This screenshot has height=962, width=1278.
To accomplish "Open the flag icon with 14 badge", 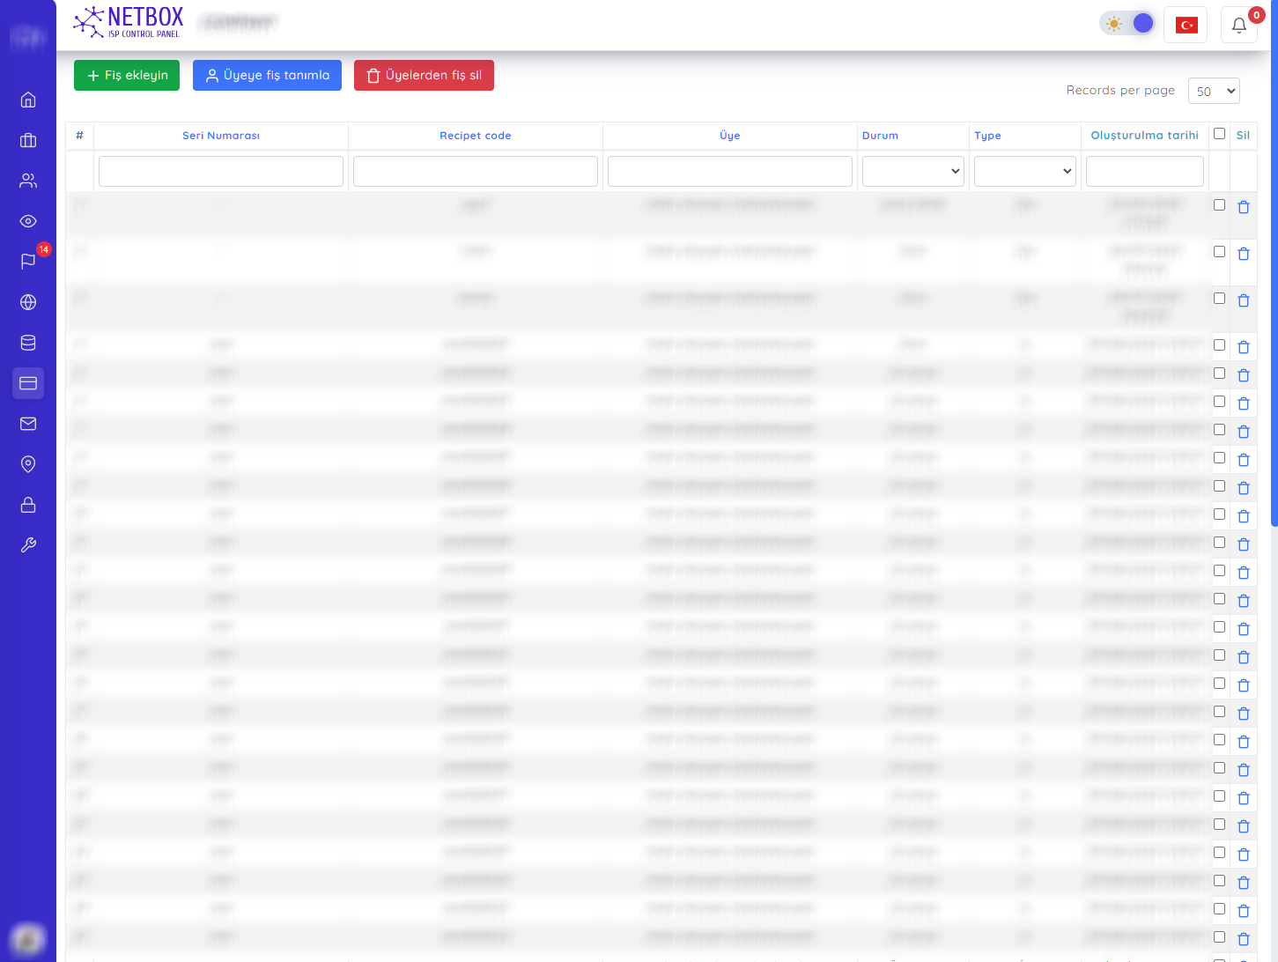I will 28,261.
